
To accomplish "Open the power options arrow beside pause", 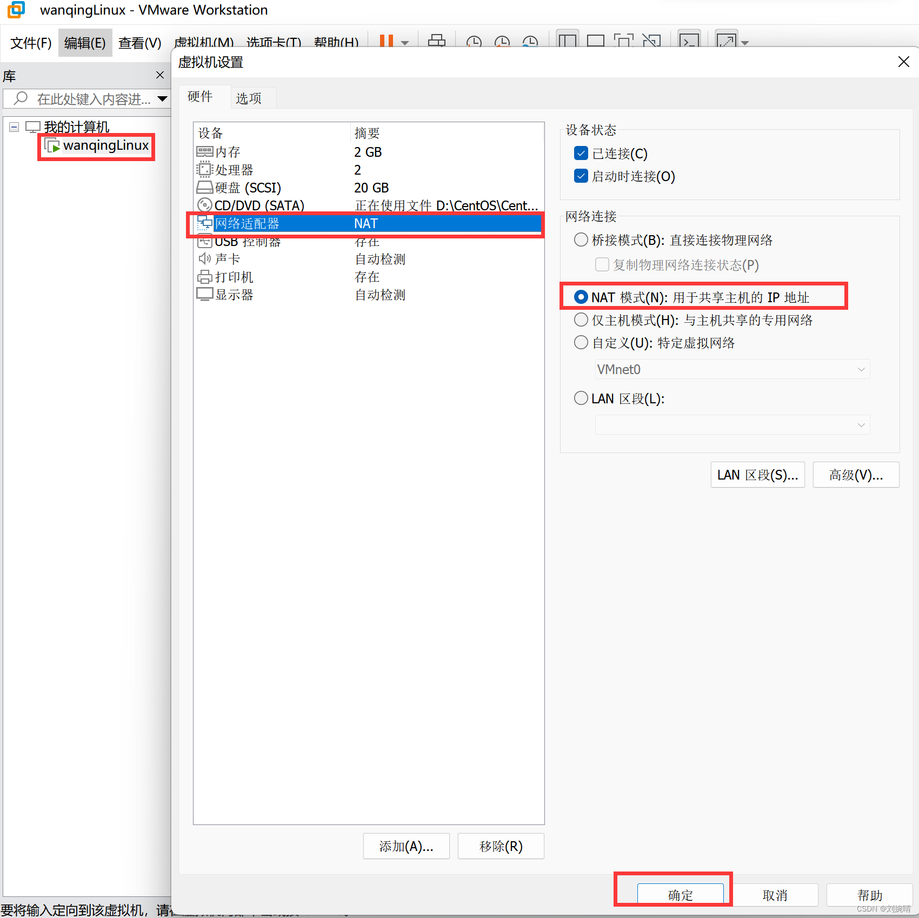I will coord(405,43).
